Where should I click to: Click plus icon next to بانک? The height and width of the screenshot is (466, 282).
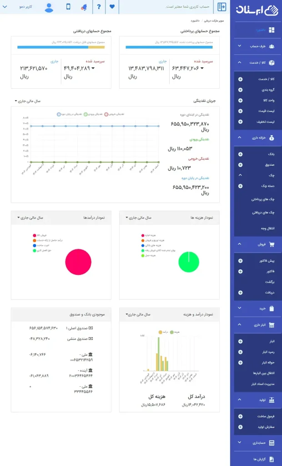tap(240, 154)
